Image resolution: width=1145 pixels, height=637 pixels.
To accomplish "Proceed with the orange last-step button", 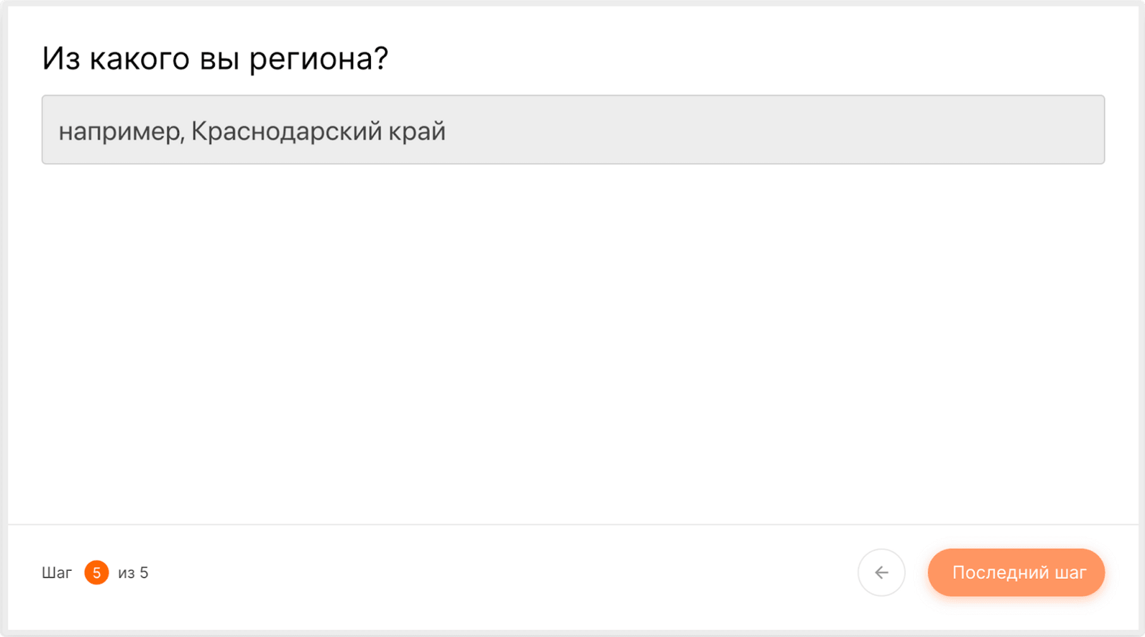I will (x=1016, y=573).
